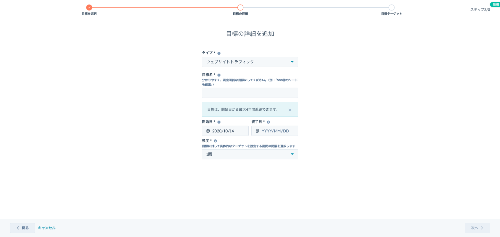Go to the 目標を選択 completed step
This screenshot has height=237, width=500.
[x=89, y=7]
